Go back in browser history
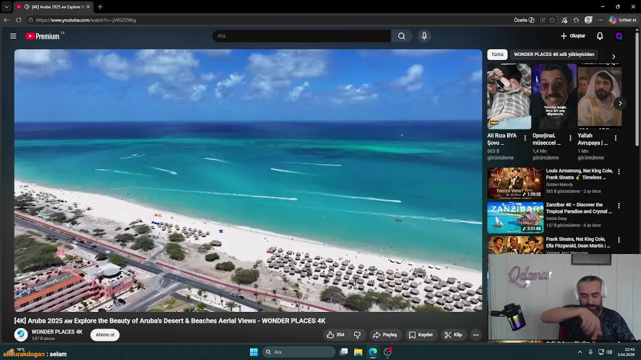 point(7,20)
